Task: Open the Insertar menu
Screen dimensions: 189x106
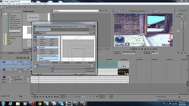Action: pos(18,4)
